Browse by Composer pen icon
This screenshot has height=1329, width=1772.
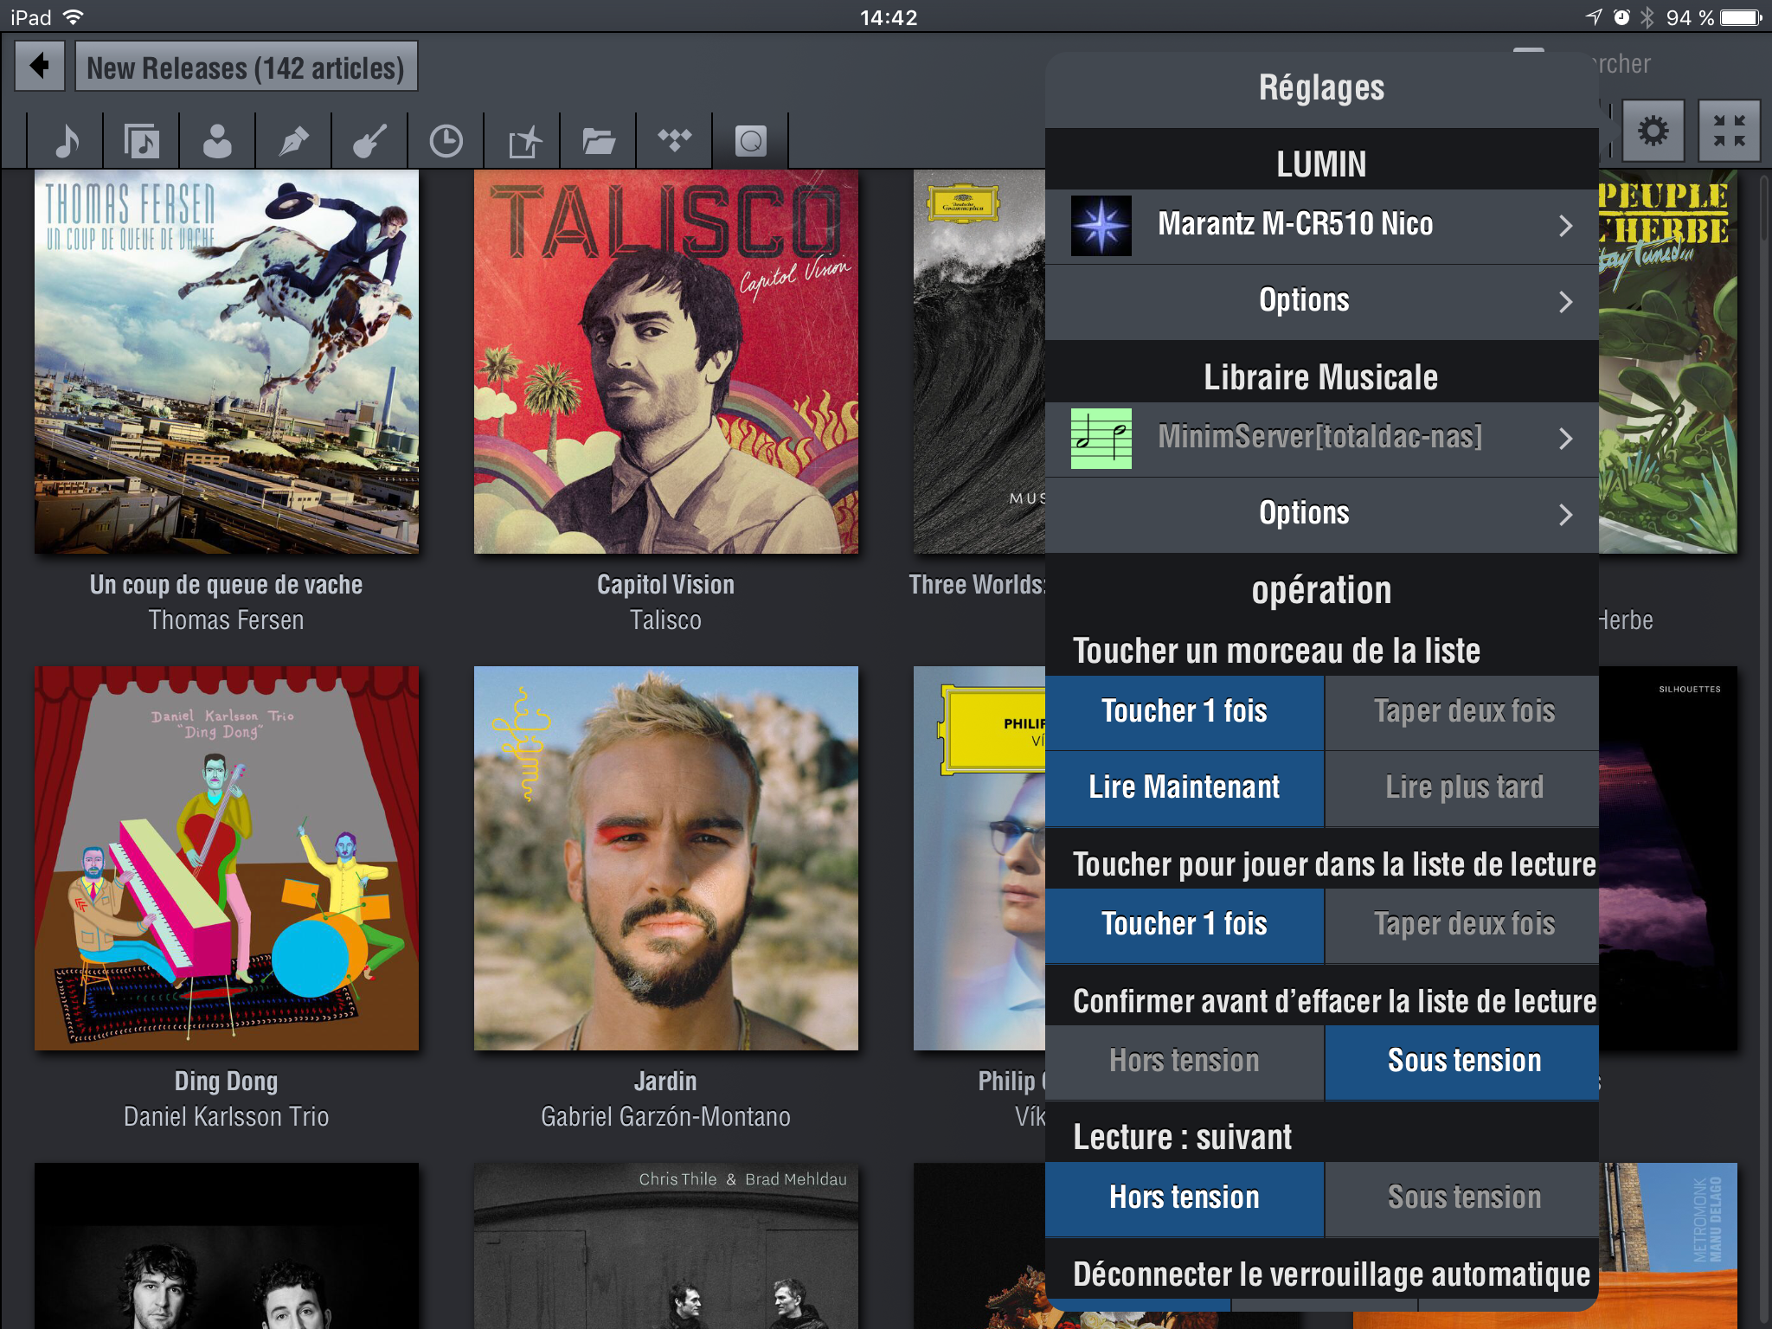(x=293, y=140)
